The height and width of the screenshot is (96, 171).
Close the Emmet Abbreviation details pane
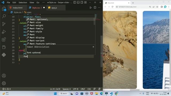[x=93, y=47]
